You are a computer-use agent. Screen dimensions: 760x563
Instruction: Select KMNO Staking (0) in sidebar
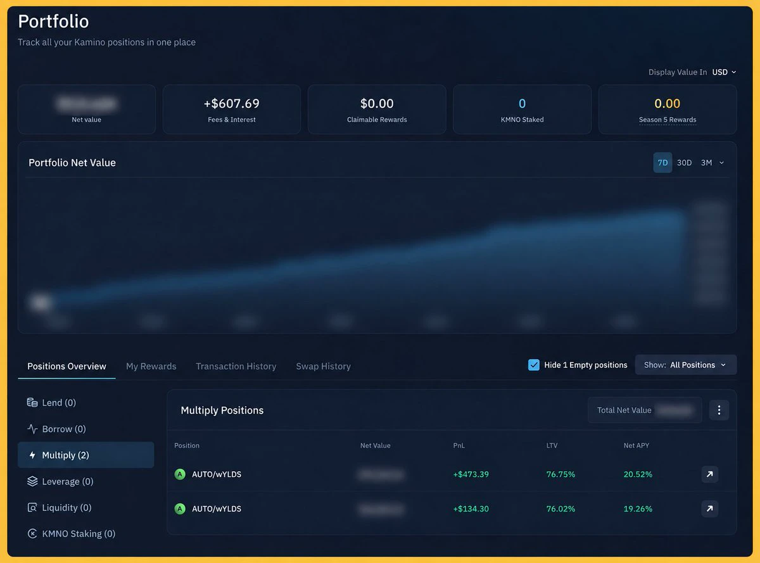(85, 534)
